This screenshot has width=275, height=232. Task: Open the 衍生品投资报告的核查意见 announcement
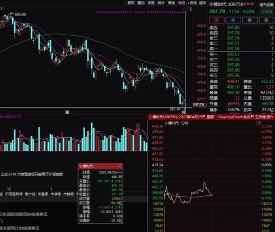point(23,214)
